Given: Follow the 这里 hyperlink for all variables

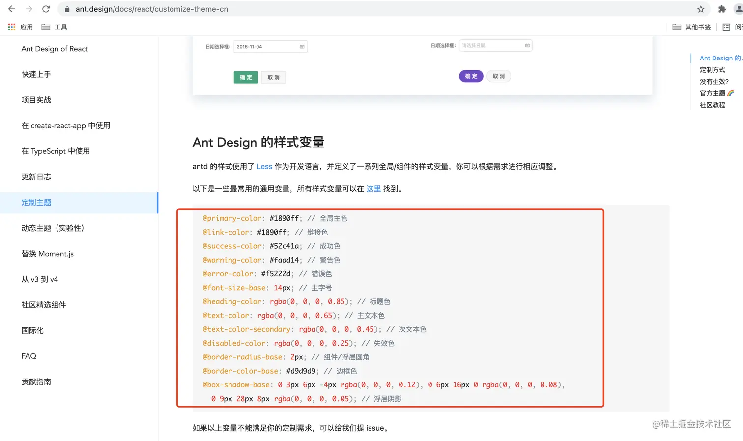Looking at the screenshot, I should click(373, 189).
